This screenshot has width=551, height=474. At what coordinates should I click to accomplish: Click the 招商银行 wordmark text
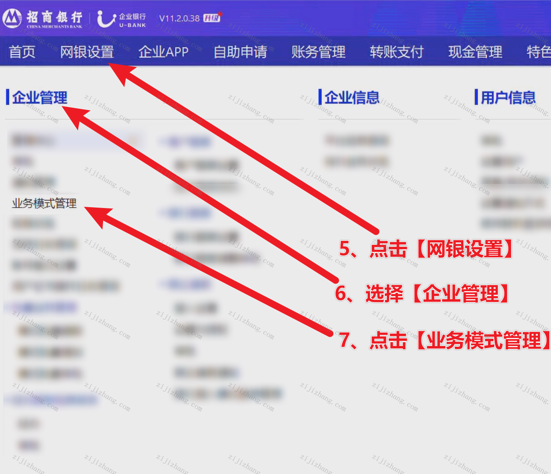click(x=54, y=17)
